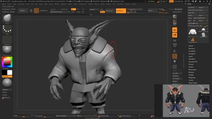The height and width of the screenshot is (119, 212).
Task: Expand the ArrayMesh section
Action: [x=192, y=51]
